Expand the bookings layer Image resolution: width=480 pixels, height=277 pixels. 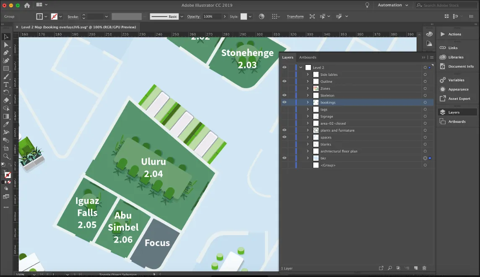click(308, 102)
